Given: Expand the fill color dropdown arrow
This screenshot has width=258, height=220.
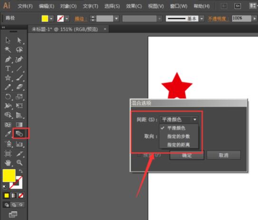Looking at the screenshot, I should (51, 19).
